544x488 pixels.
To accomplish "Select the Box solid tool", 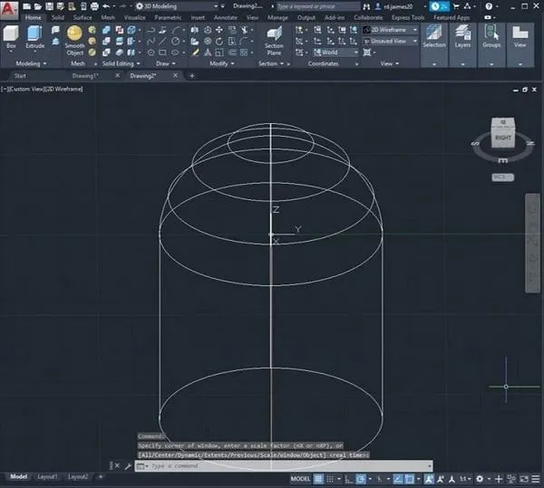I will [12, 37].
